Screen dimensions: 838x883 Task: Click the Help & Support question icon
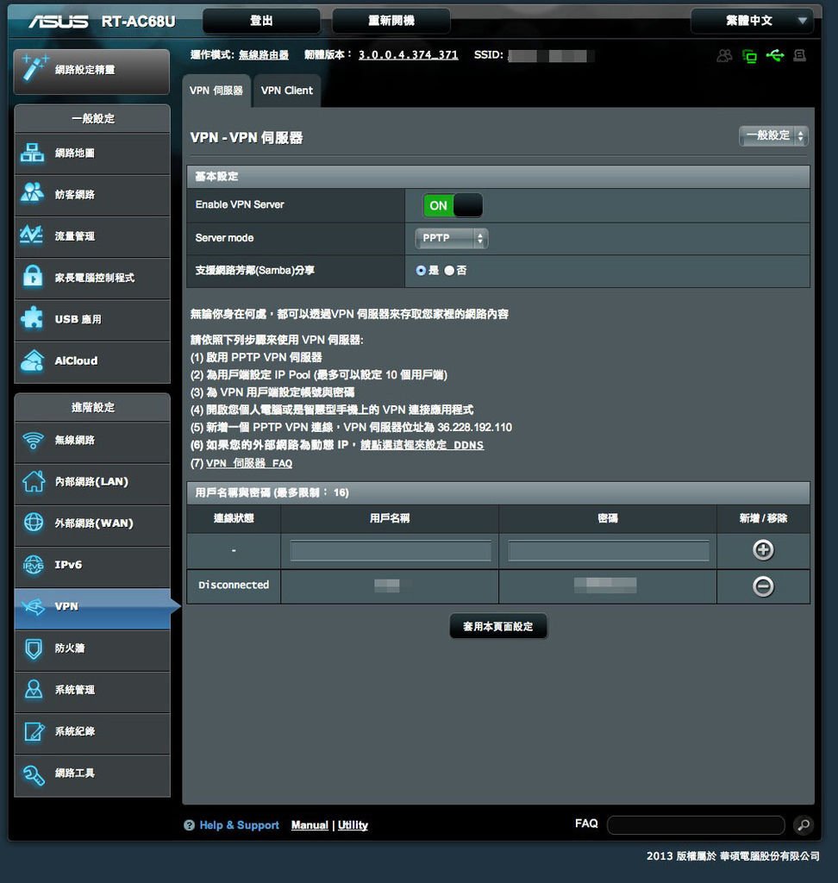click(189, 825)
